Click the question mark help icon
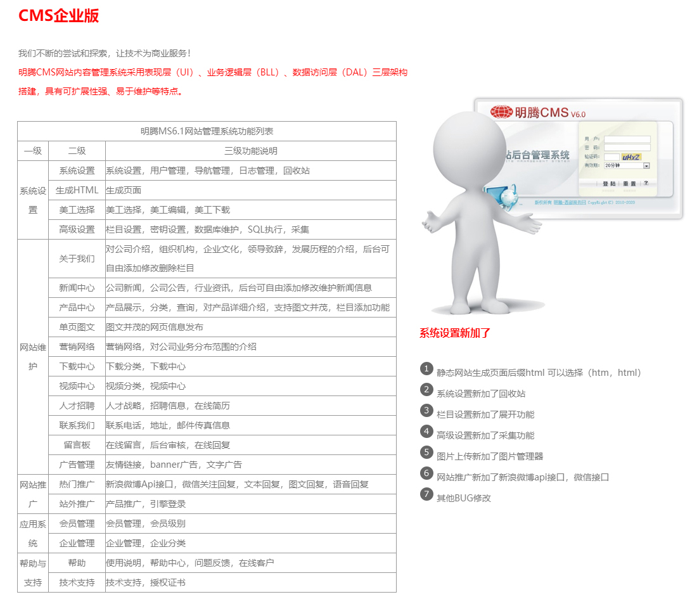Viewport: 697px width, 604px height. tap(646, 183)
